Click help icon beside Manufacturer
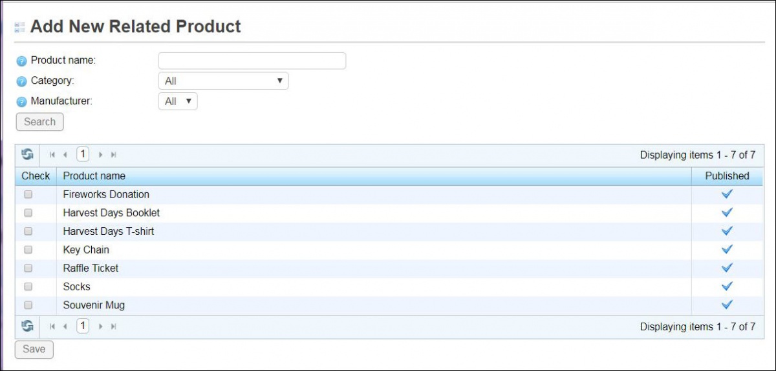776x371 pixels. pos(21,101)
